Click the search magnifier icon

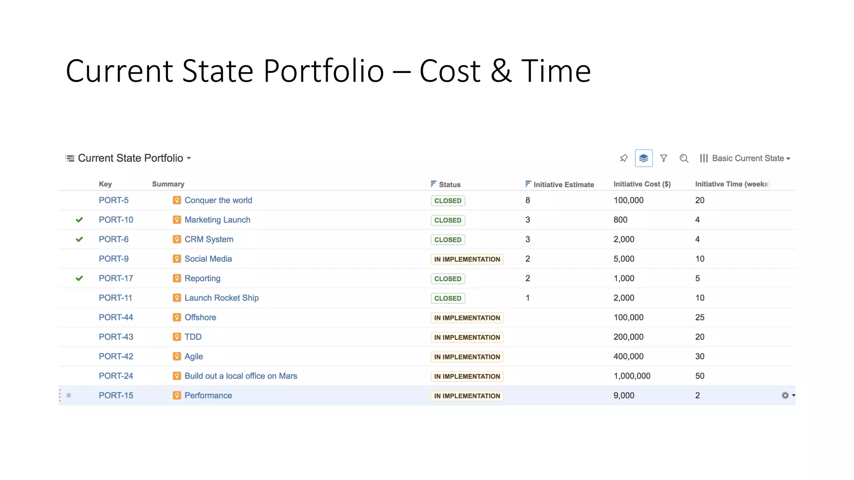tap(684, 158)
